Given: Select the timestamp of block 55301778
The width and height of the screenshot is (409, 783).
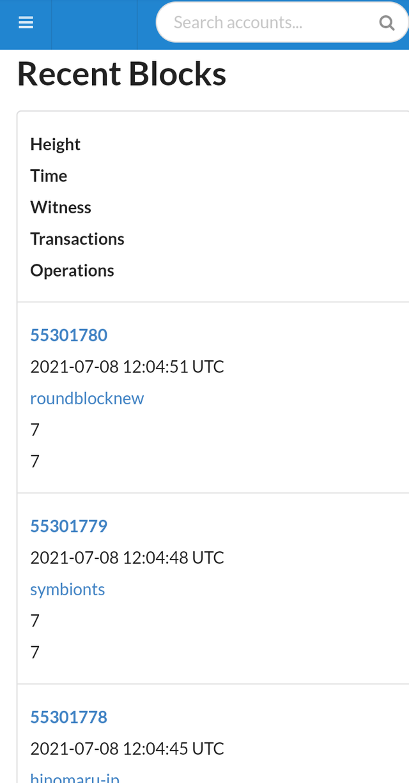Looking at the screenshot, I should 127,747.
